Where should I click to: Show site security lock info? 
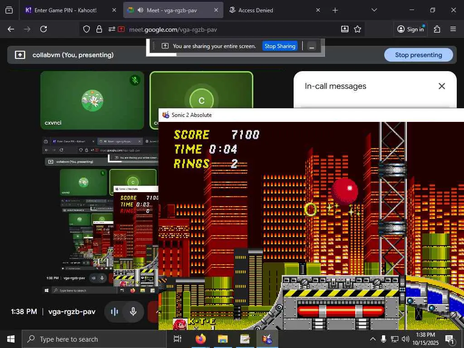click(x=99, y=29)
